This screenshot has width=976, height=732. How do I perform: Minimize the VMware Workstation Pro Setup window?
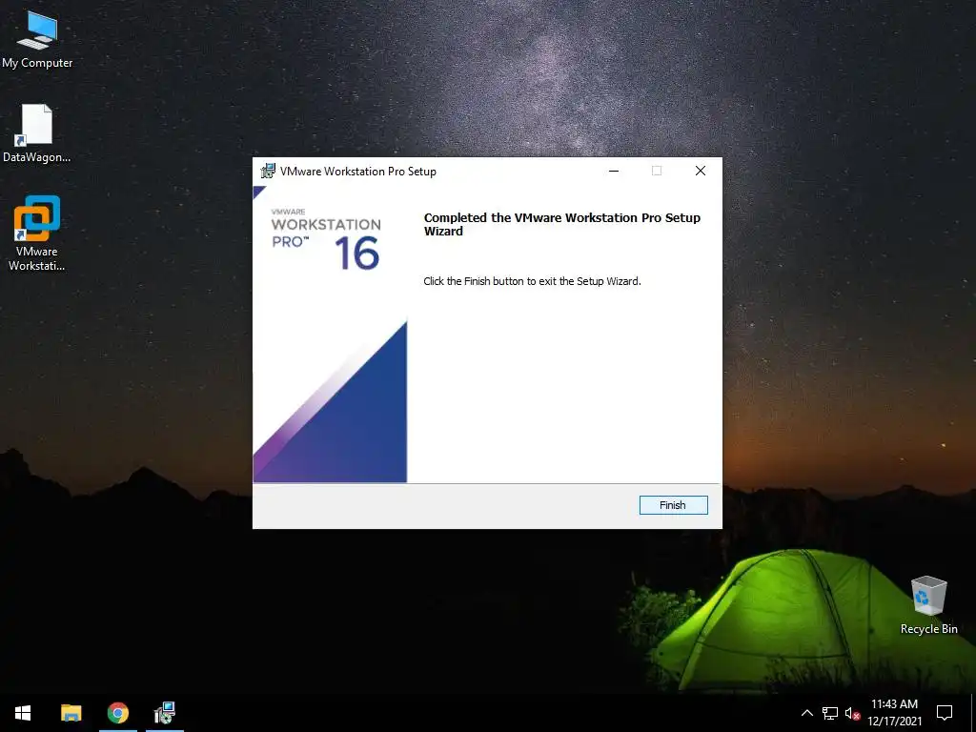pos(614,172)
